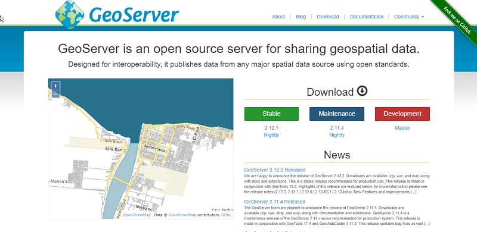Open the Nightly link under Stable

coord(271,135)
